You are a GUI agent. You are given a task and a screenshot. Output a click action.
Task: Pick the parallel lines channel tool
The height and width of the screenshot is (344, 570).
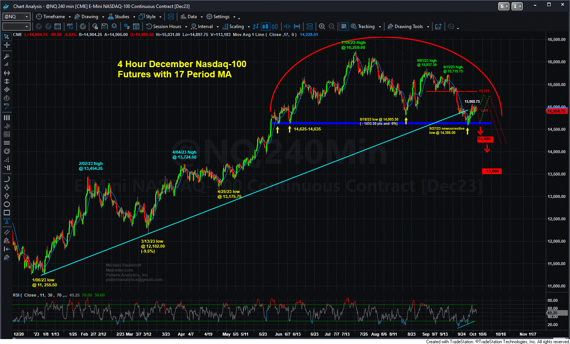pyautogui.click(x=6, y=90)
